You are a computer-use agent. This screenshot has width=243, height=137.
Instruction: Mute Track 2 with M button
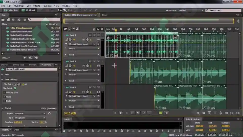click(90, 61)
